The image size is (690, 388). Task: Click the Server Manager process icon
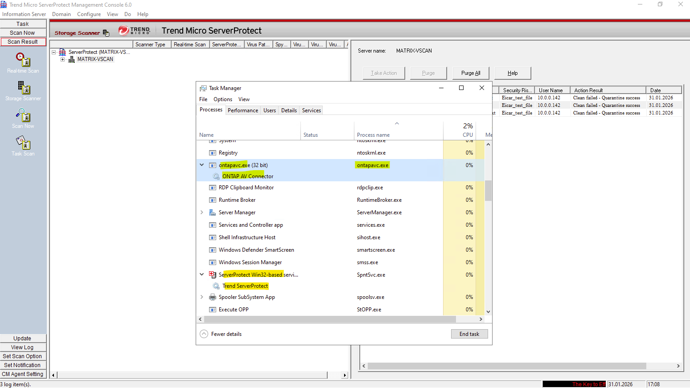click(x=213, y=212)
